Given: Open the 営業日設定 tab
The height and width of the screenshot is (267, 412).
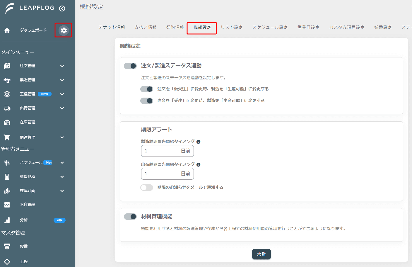Looking at the screenshot, I should (x=308, y=27).
